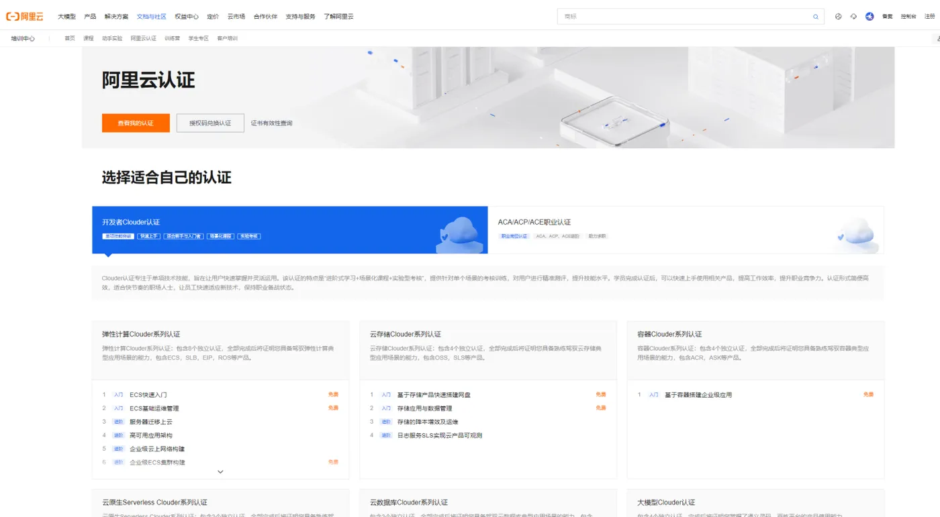The height and width of the screenshot is (517, 940).
Task: Click 职业类型认证 tag on ACA tab
Action: coord(514,237)
